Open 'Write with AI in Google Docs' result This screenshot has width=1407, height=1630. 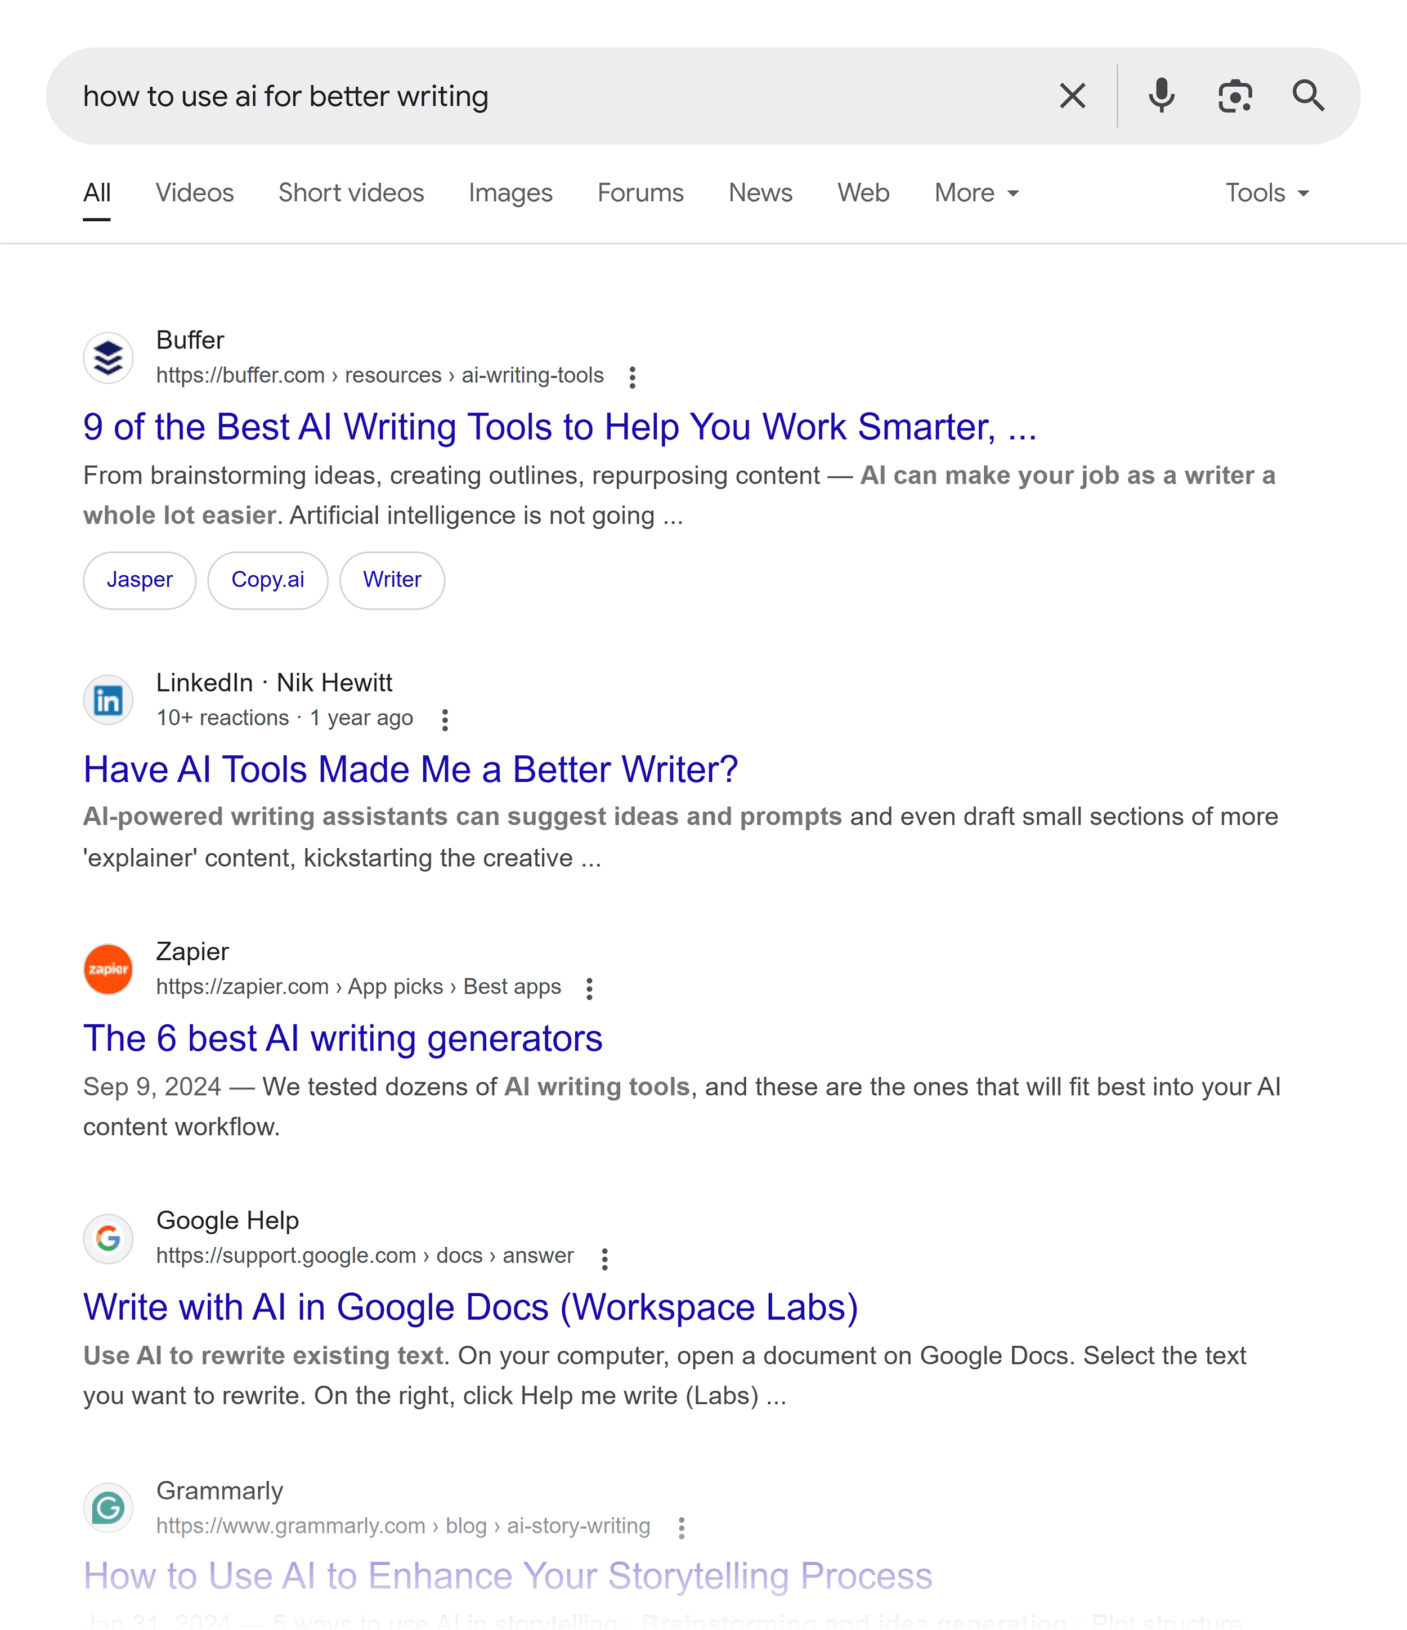click(x=471, y=1307)
